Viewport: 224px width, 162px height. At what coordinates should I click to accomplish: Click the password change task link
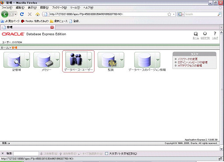pos(188,59)
